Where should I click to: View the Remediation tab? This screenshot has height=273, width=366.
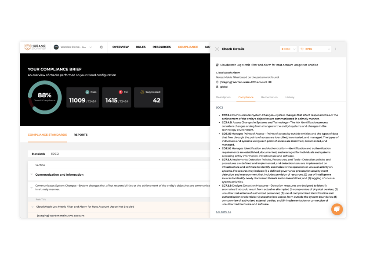270,97
